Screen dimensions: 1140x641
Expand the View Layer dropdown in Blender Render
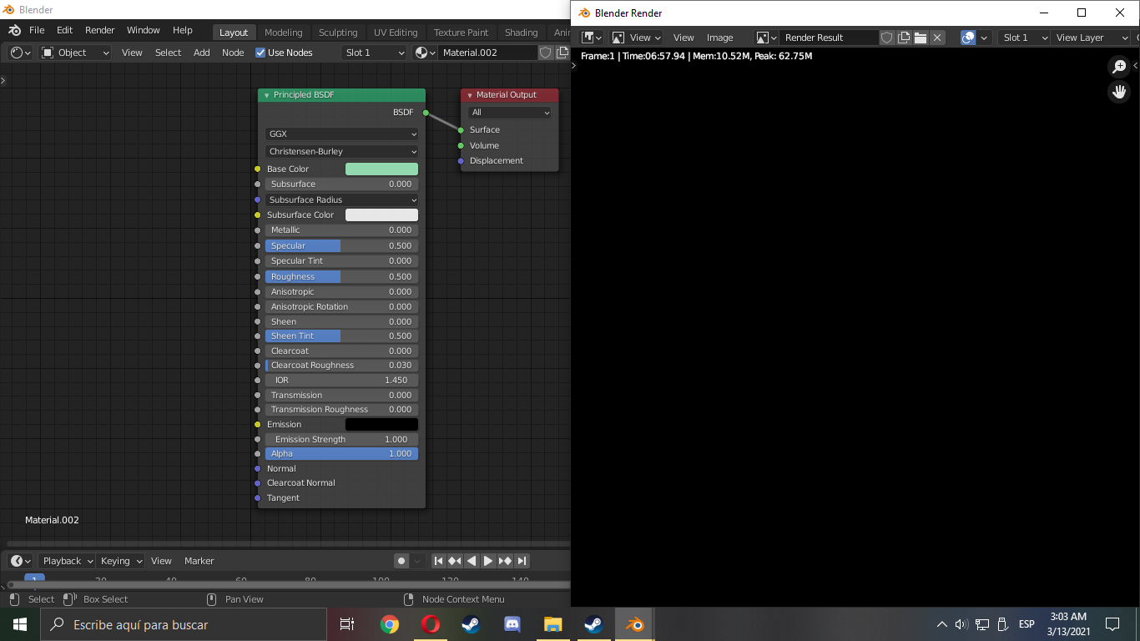click(x=1091, y=38)
